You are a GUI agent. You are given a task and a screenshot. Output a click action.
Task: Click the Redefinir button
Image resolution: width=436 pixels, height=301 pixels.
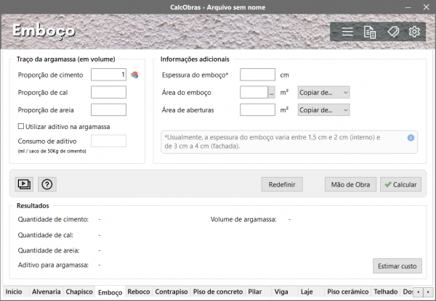coord(282,185)
